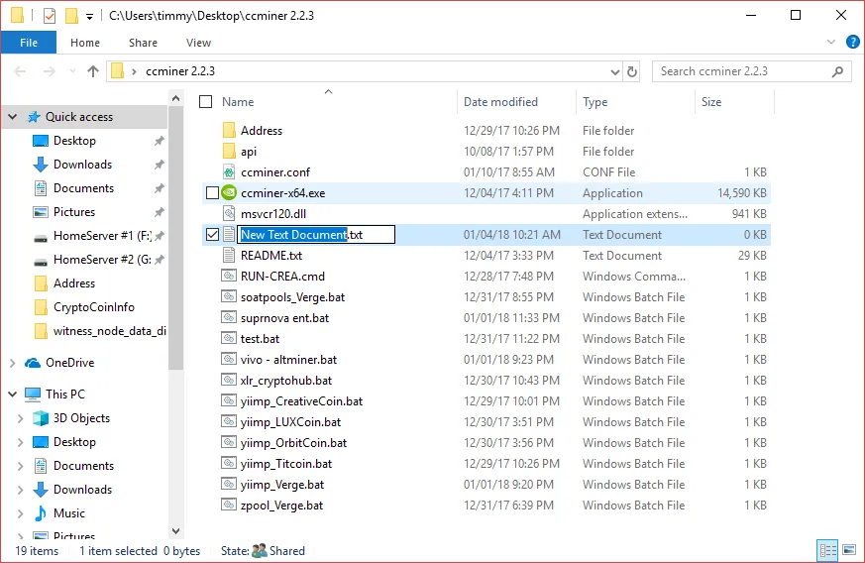The image size is (865, 563).
Task: Expand the 3D Objects node
Action: [21, 418]
